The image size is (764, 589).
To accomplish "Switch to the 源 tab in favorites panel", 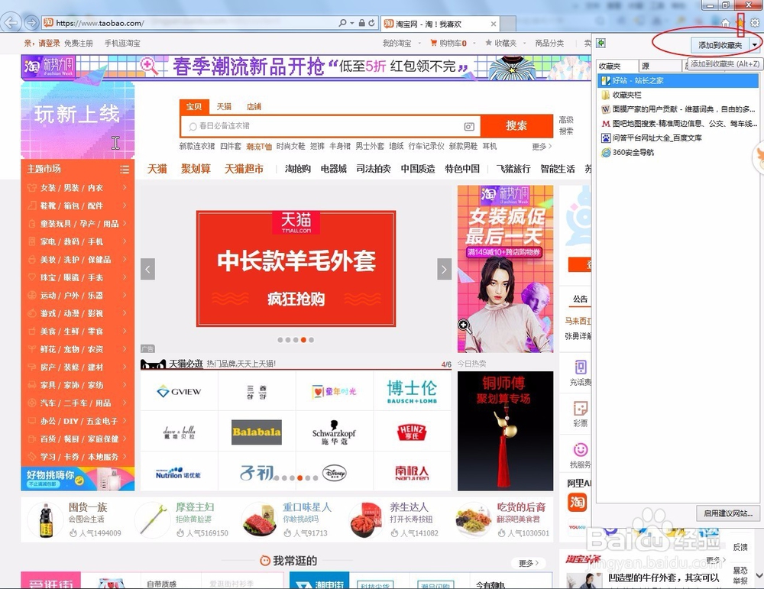I will 659,66.
